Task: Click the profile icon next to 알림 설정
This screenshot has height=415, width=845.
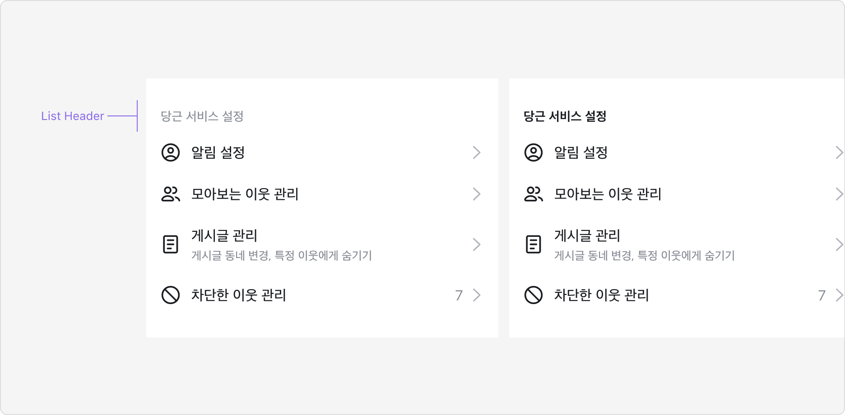Action: 170,153
